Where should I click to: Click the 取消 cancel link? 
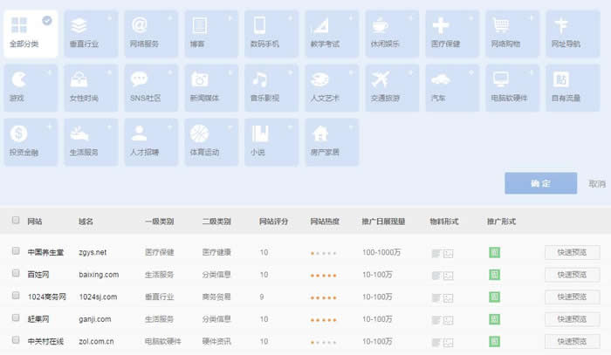click(x=596, y=184)
